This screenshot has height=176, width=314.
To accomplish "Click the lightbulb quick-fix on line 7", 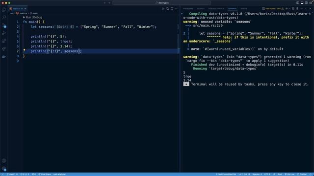I will click(24, 50).
